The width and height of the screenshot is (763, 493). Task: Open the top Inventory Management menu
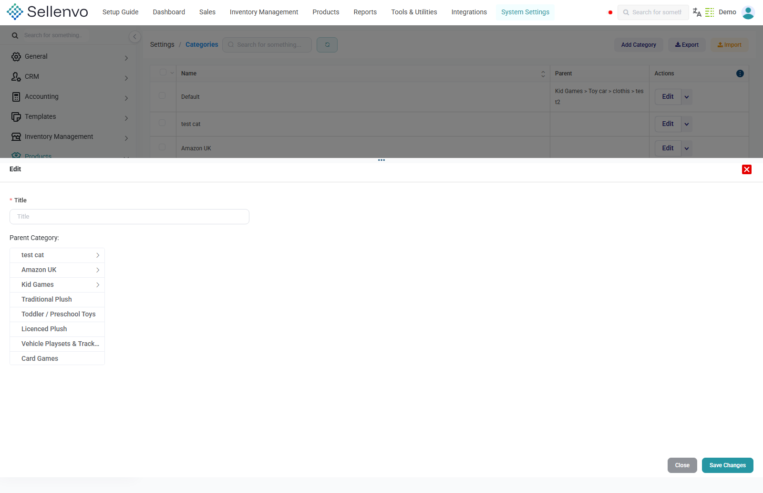click(264, 12)
